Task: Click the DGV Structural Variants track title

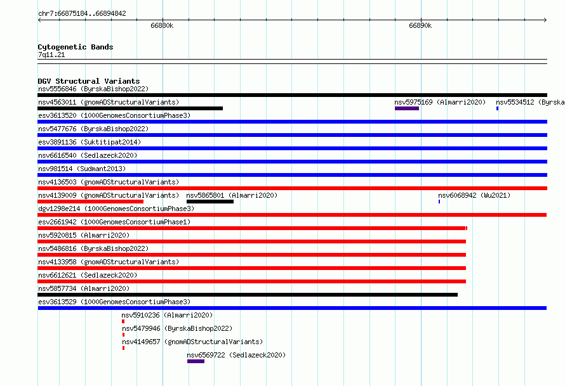Action: pos(89,81)
